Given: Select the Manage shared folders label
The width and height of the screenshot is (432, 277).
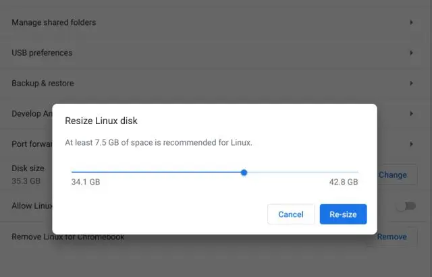Looking at the screenshot, I should pyautogui.click(x=53, y=22).
